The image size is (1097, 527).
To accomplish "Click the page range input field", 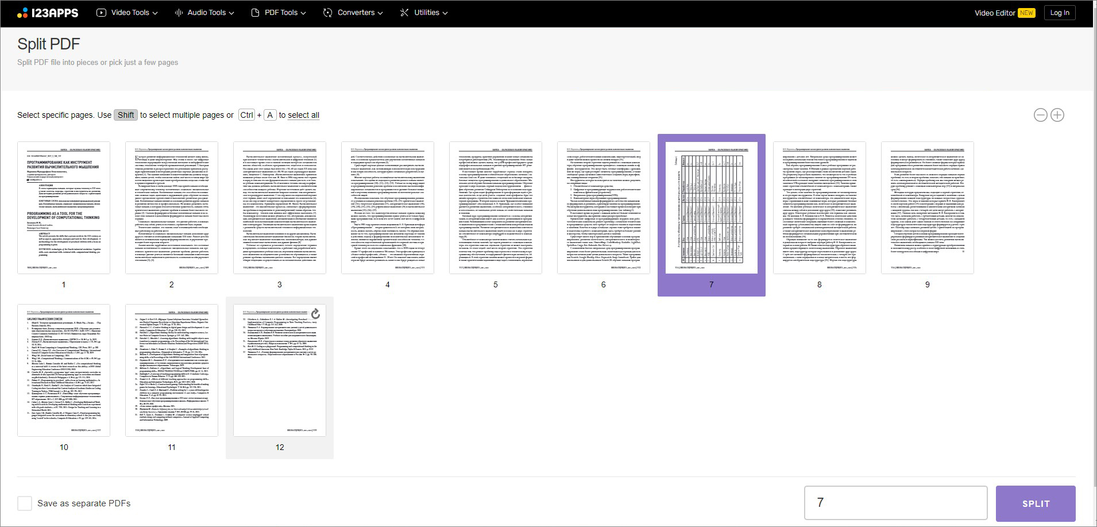I will tap(895, 503).
